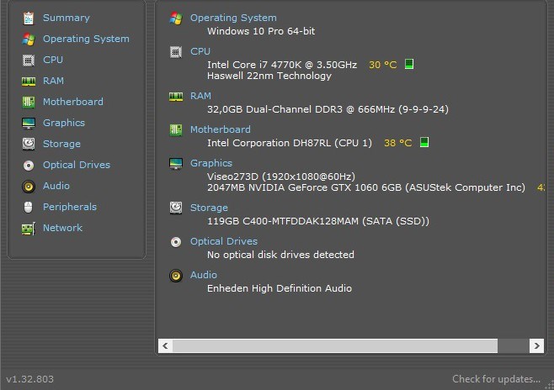Click the Graphics heading link in summary
Image resolution: width=554 pixels, height=390 pixels.
pyautogui.click(x=210, y=163)
